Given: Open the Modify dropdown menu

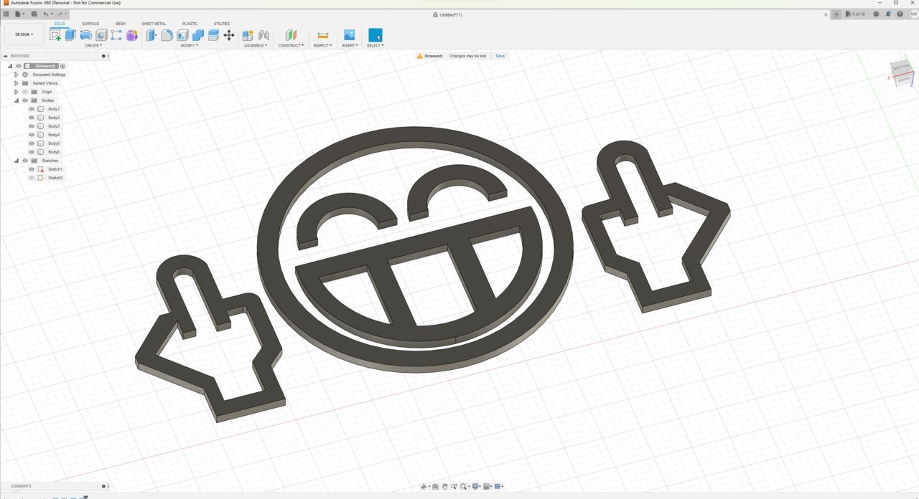Looking at the screenshot, I should pos(190,45).
